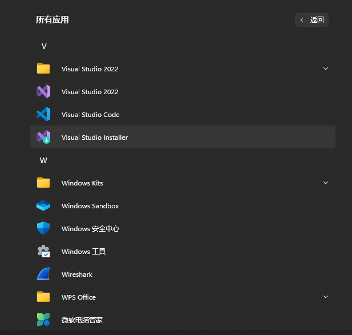Select the Visual Studio Code label
The height and width of the screenshot is (335, 352).
(x=91, y=115)
